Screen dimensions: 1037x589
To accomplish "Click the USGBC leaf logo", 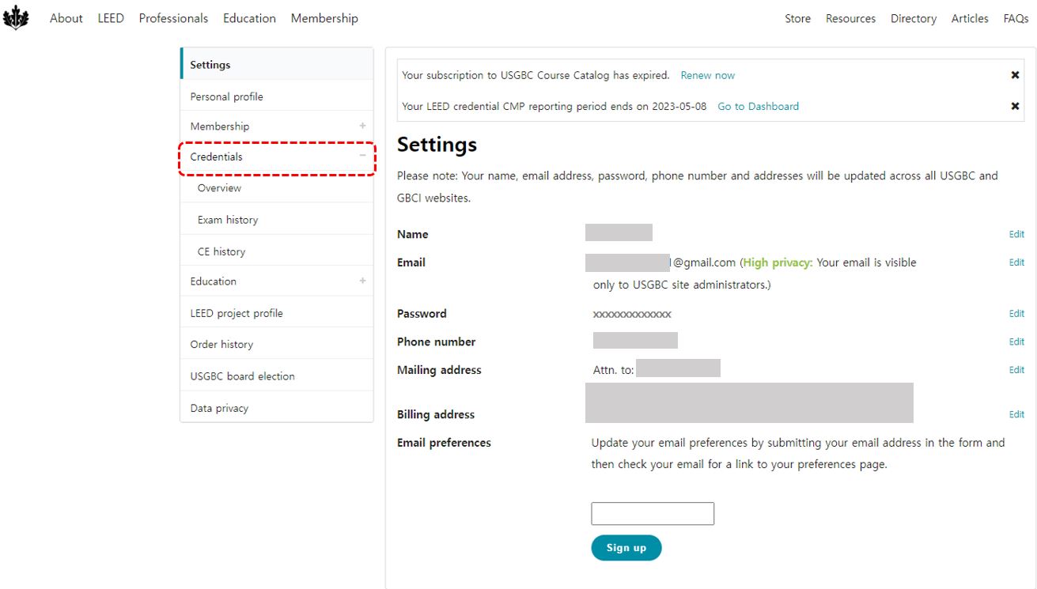I will 16,17.
